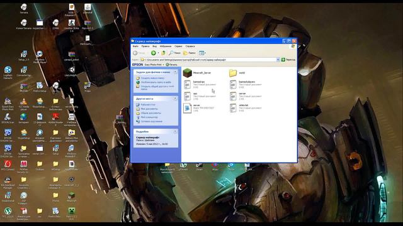Go to Мои документы in Other Places
The height and width of the screenshot is (226, 403).
pyautogui.click(x=149, y=109)
